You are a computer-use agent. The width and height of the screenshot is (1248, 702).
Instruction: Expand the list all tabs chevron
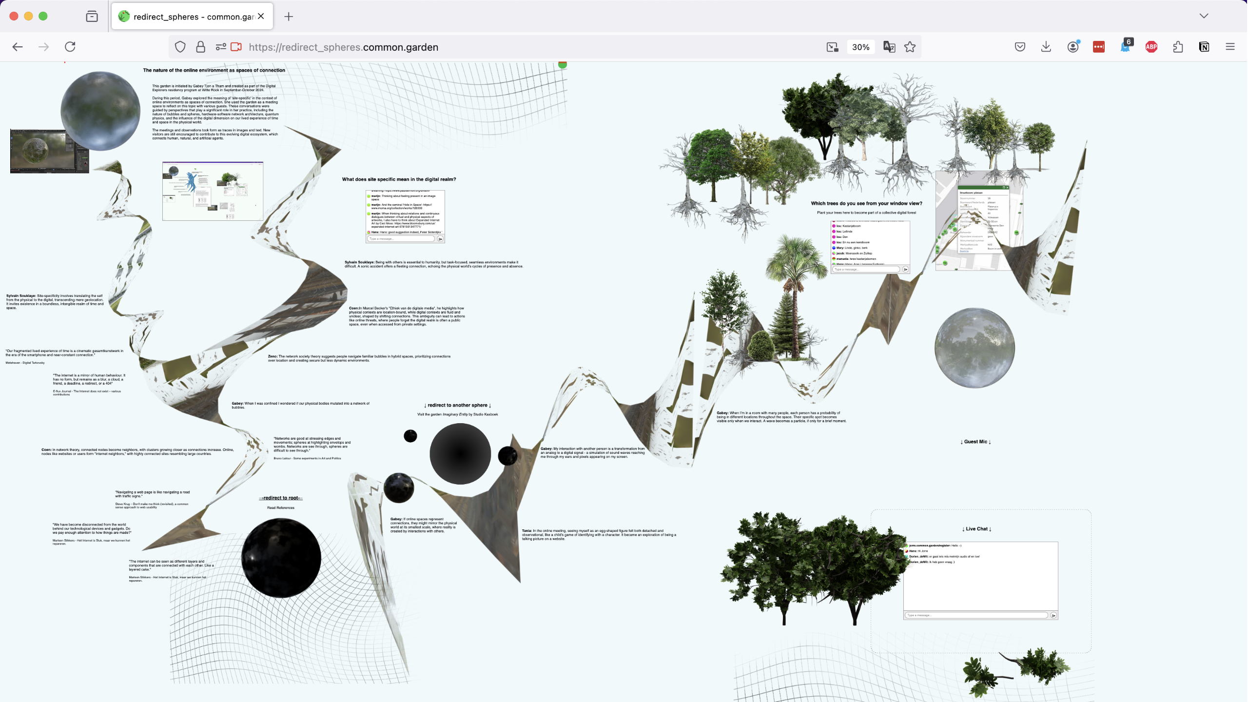pyautogui.click(x=1204, y=16)
